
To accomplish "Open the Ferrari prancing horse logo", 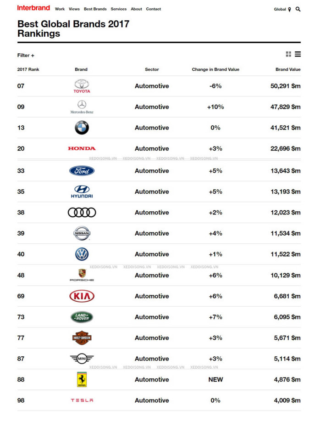I will click(82, 379).
